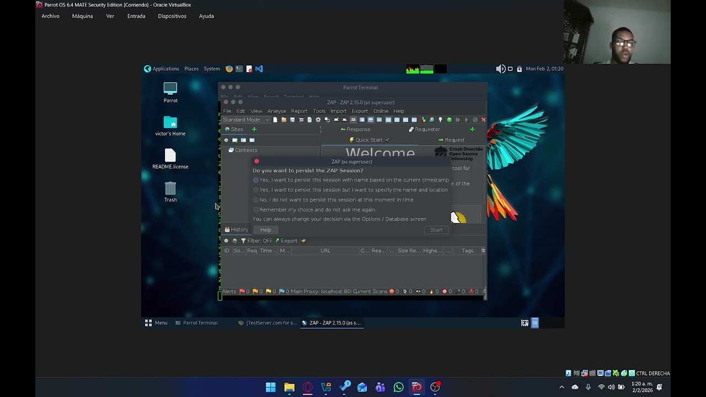
Task: Click the light bulb icon in ZAP toolbar
Action: [440, 120]
